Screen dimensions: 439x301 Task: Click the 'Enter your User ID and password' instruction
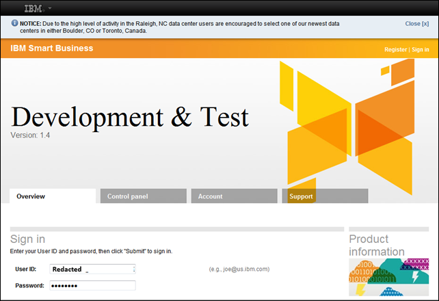click(91, 251)
